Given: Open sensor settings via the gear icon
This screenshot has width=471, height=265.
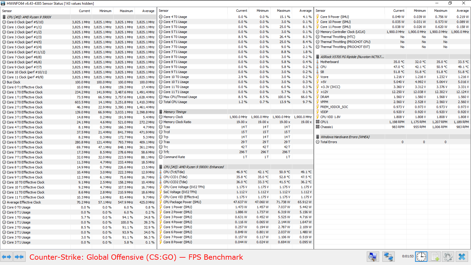Looking at the screenshot, I should (x=448, y=257).
